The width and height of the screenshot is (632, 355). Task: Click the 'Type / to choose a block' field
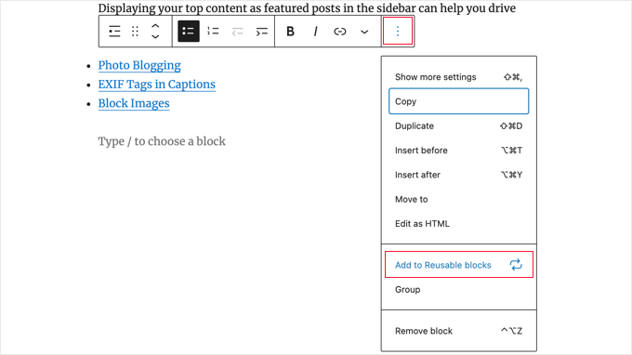coord(162,141)
